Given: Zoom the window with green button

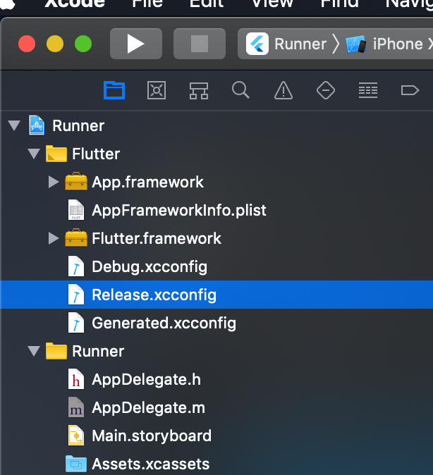Looking at the screenshot, I should click(83, 44).
